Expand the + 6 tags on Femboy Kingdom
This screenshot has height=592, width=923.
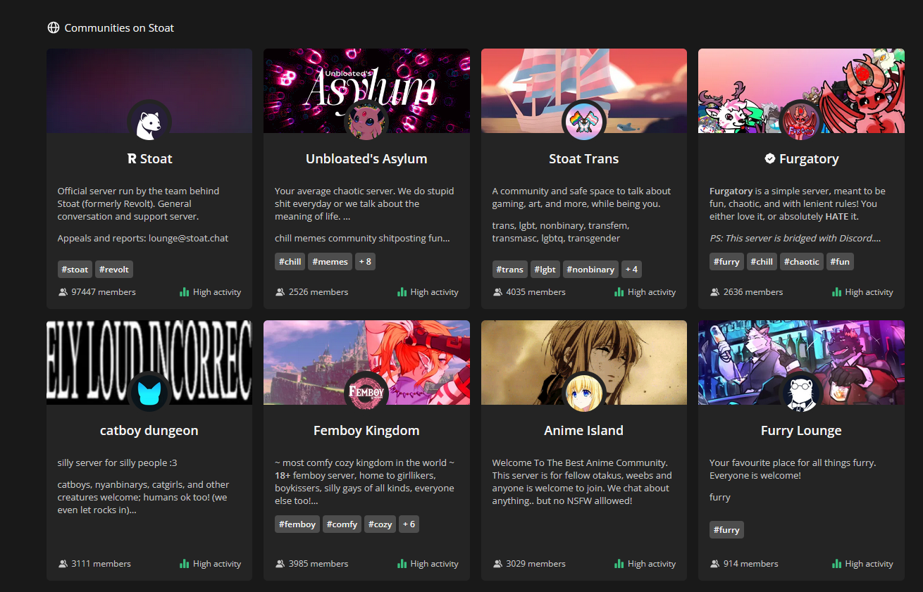click(409, 524)
